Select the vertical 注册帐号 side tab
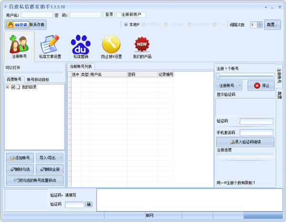 (279, 75)
